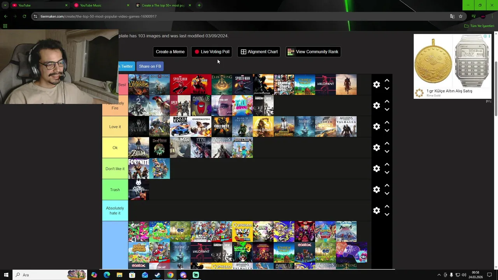Open the notifications center icon
498x280 pixels.
(x=489, y=275)
